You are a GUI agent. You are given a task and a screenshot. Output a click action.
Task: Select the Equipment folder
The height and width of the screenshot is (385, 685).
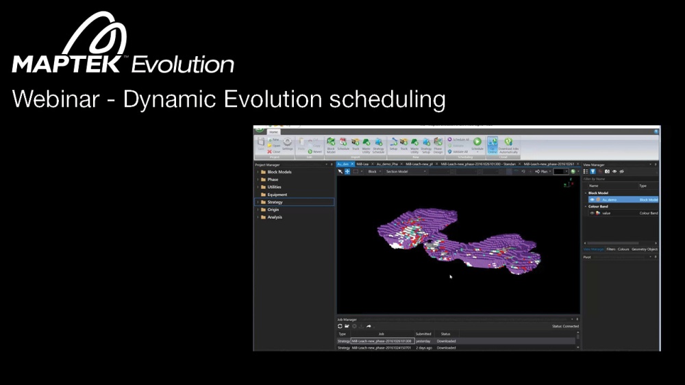point(277,195)
